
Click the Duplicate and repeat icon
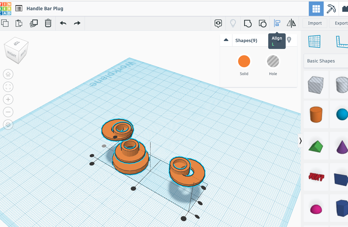[x=34, y=23]
